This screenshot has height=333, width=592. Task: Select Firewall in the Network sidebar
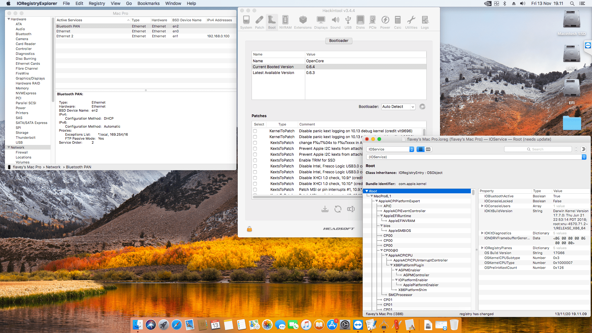[22, 152]
